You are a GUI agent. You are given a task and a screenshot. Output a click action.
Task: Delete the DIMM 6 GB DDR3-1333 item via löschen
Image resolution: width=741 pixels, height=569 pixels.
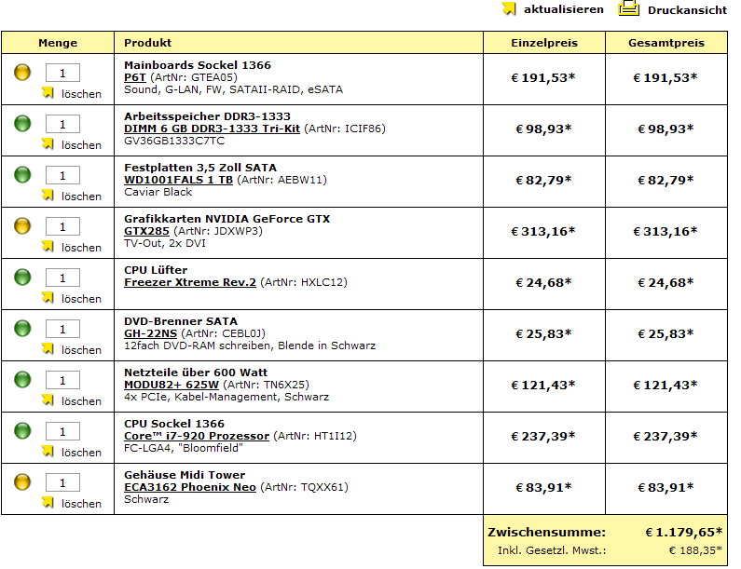[81, 145]
